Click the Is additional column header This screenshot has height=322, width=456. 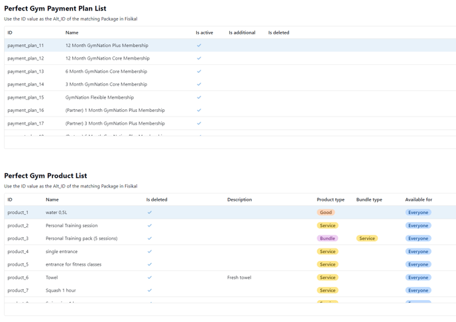(242, 32)
